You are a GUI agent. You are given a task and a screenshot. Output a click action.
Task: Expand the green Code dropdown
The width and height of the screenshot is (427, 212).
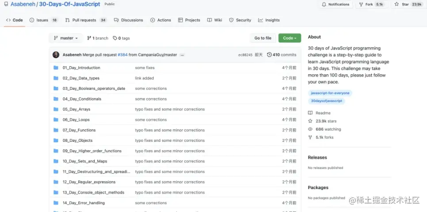point(289,38)
